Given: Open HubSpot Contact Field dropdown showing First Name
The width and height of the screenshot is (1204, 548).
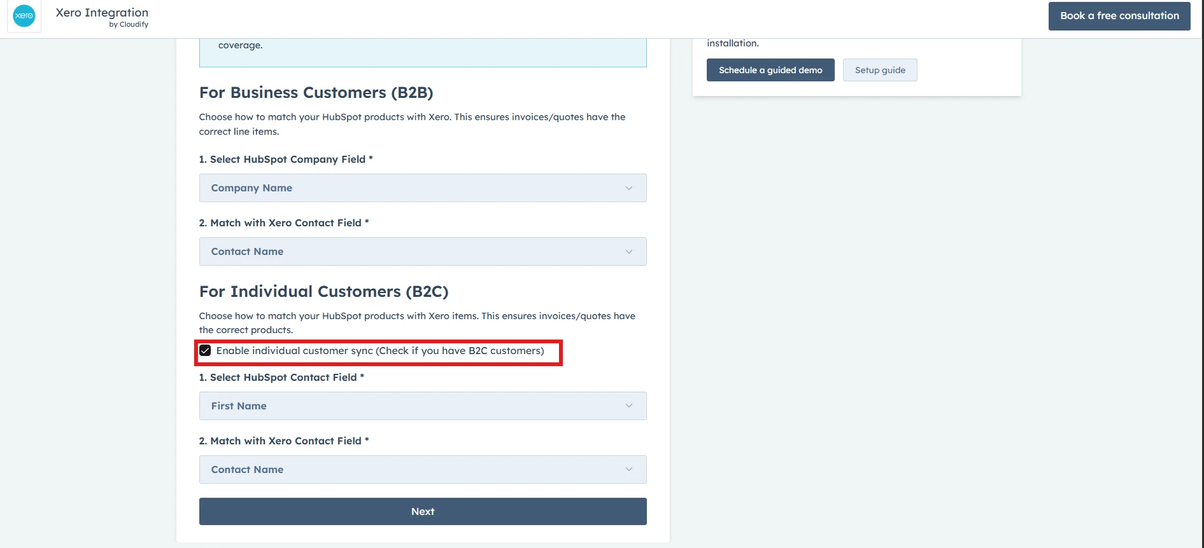Looking at the screenshot, I should (x=423, y=406).
